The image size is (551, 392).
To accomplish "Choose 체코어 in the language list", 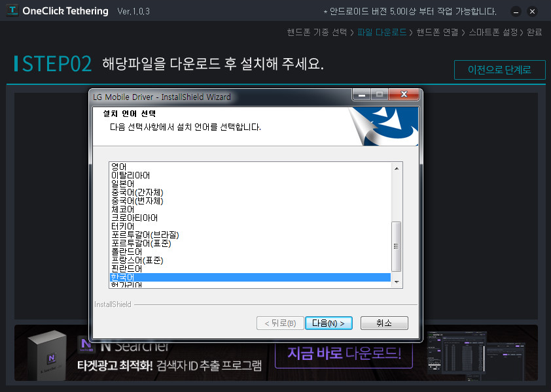I will 250,209.
